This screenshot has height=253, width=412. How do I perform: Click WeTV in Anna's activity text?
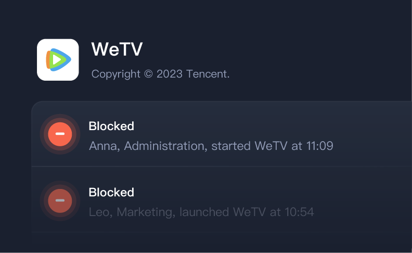[x=271, y=146]
